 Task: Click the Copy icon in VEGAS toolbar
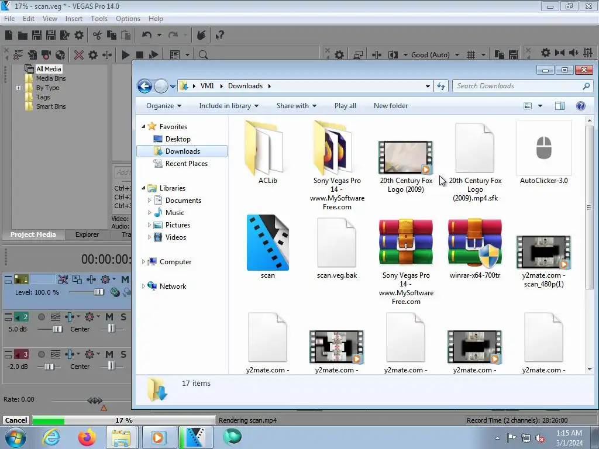[112, 35]
